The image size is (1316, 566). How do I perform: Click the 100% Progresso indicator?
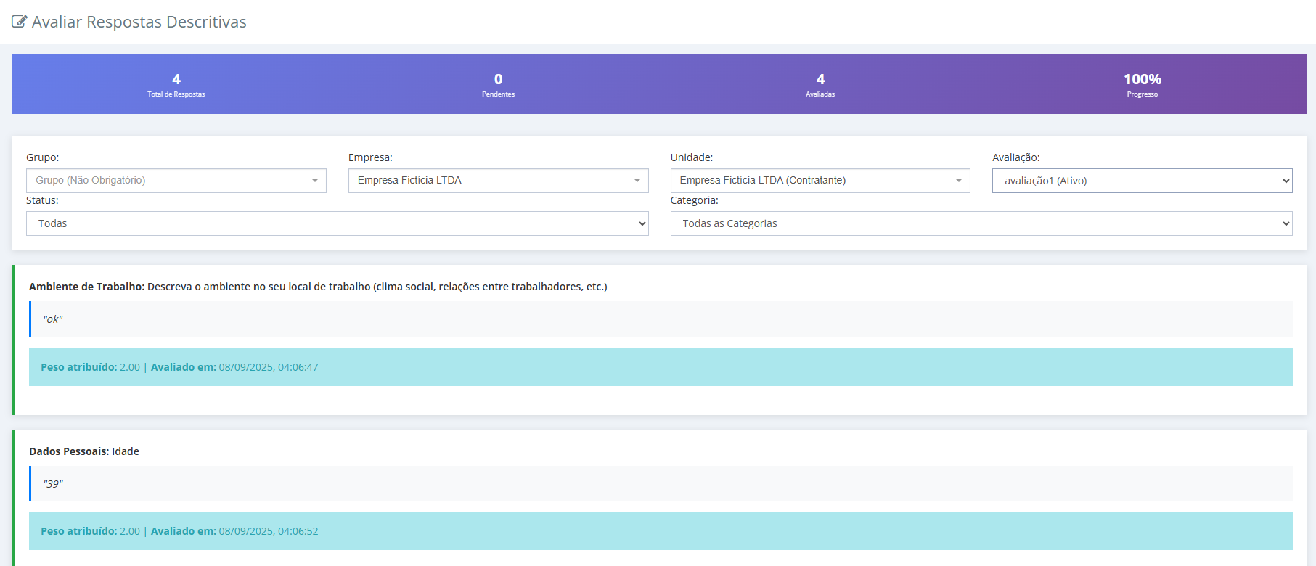pos(1142,85)
